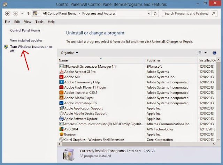Select the Adobe Acrobat XI Pro icon
Image resolution: width=223 pixels, height=165 pixels.
coord(61,72)
